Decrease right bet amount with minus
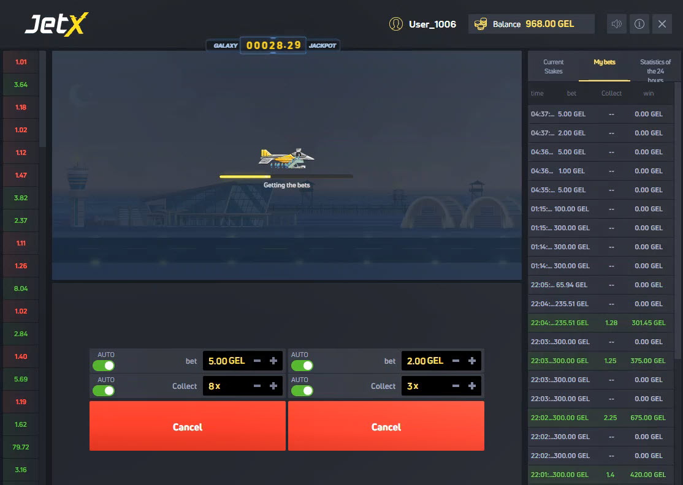Screen dimensions: 683x485 click(456, 361)
